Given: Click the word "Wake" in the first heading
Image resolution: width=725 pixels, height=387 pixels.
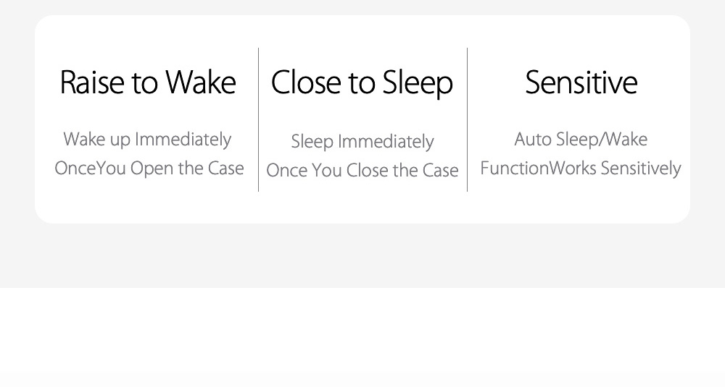Looking at the screenshot, I should point(201,82).
